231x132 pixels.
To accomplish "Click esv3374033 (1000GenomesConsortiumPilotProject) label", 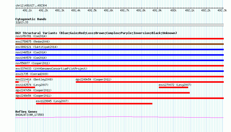I will click(51, 69).
